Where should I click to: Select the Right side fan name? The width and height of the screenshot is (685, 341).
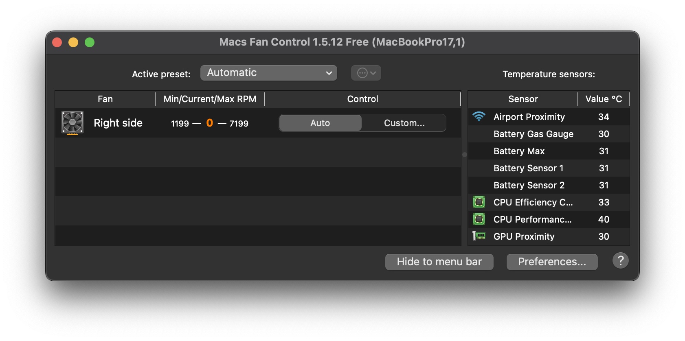coord(118,123)
